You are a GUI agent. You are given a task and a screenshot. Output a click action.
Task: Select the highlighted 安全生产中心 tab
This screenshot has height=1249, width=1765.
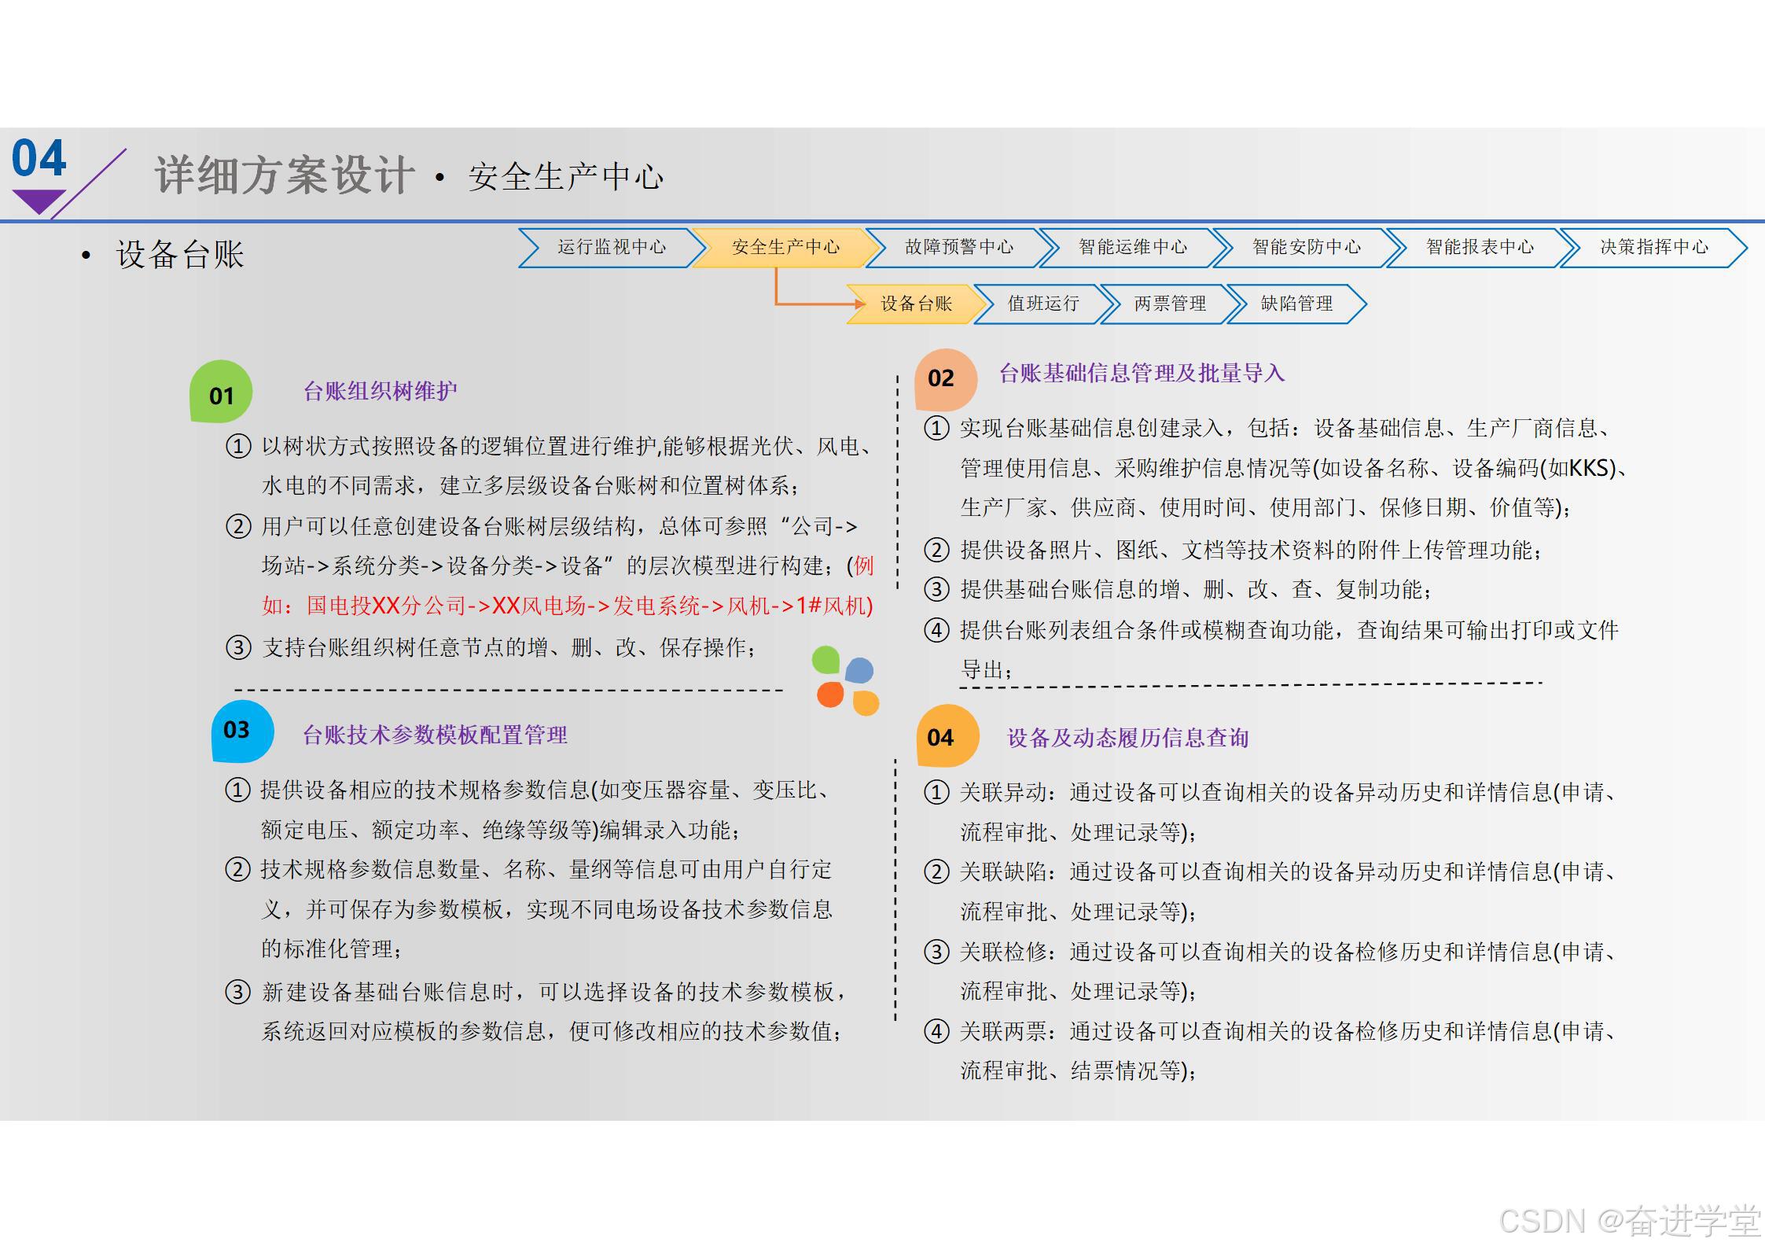click(785, 248)
